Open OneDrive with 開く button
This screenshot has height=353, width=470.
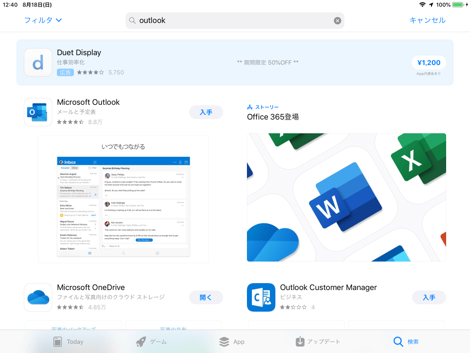point(206,297)
